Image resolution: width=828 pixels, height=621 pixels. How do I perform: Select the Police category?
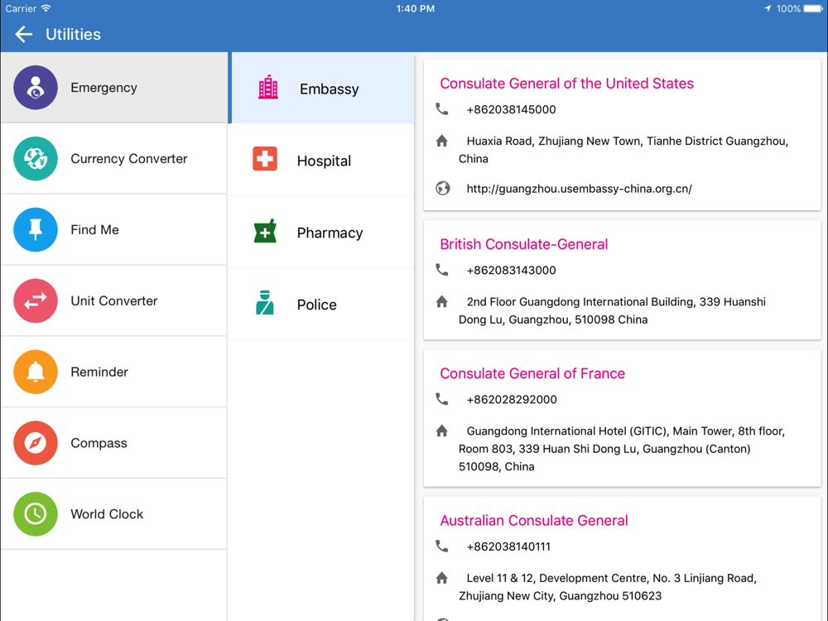pyautogui.click(x=321, y=303)
